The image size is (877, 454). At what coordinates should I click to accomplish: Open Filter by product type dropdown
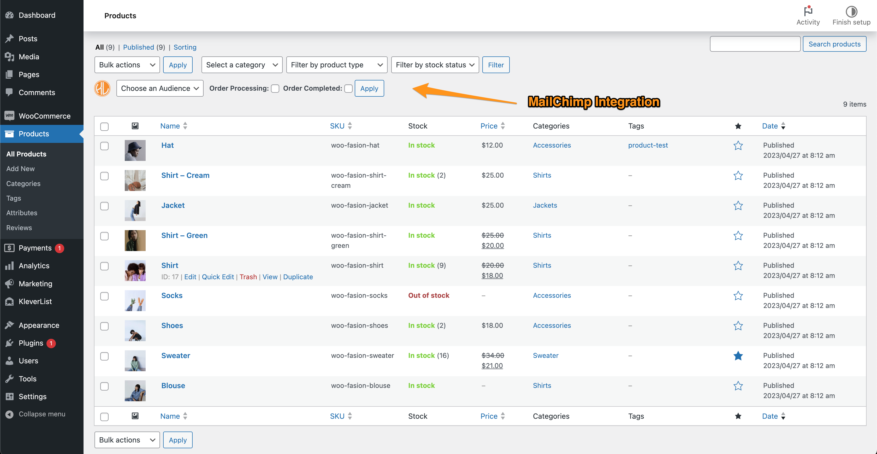click(337, 65)
